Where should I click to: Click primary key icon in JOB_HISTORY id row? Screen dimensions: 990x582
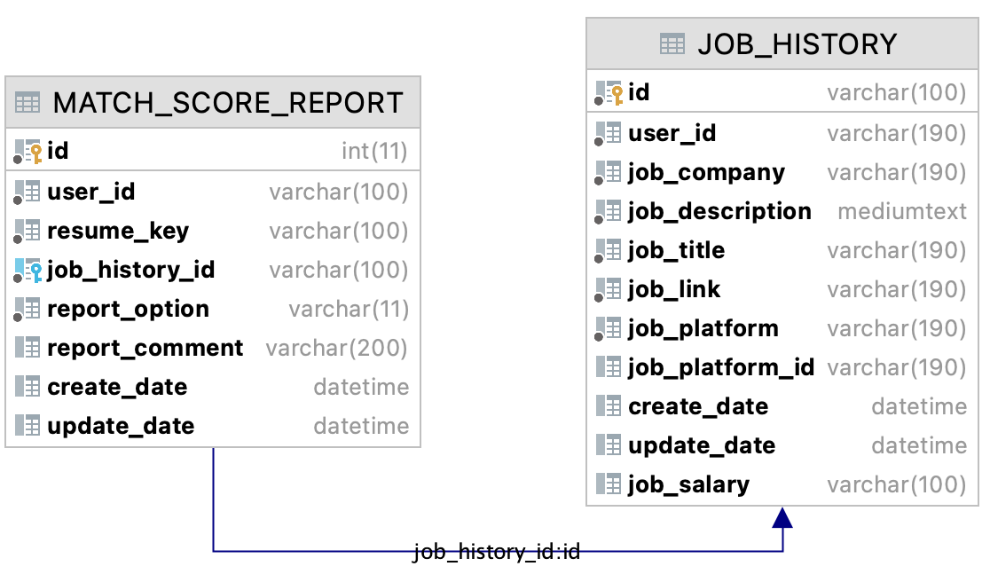click(609, 93)
